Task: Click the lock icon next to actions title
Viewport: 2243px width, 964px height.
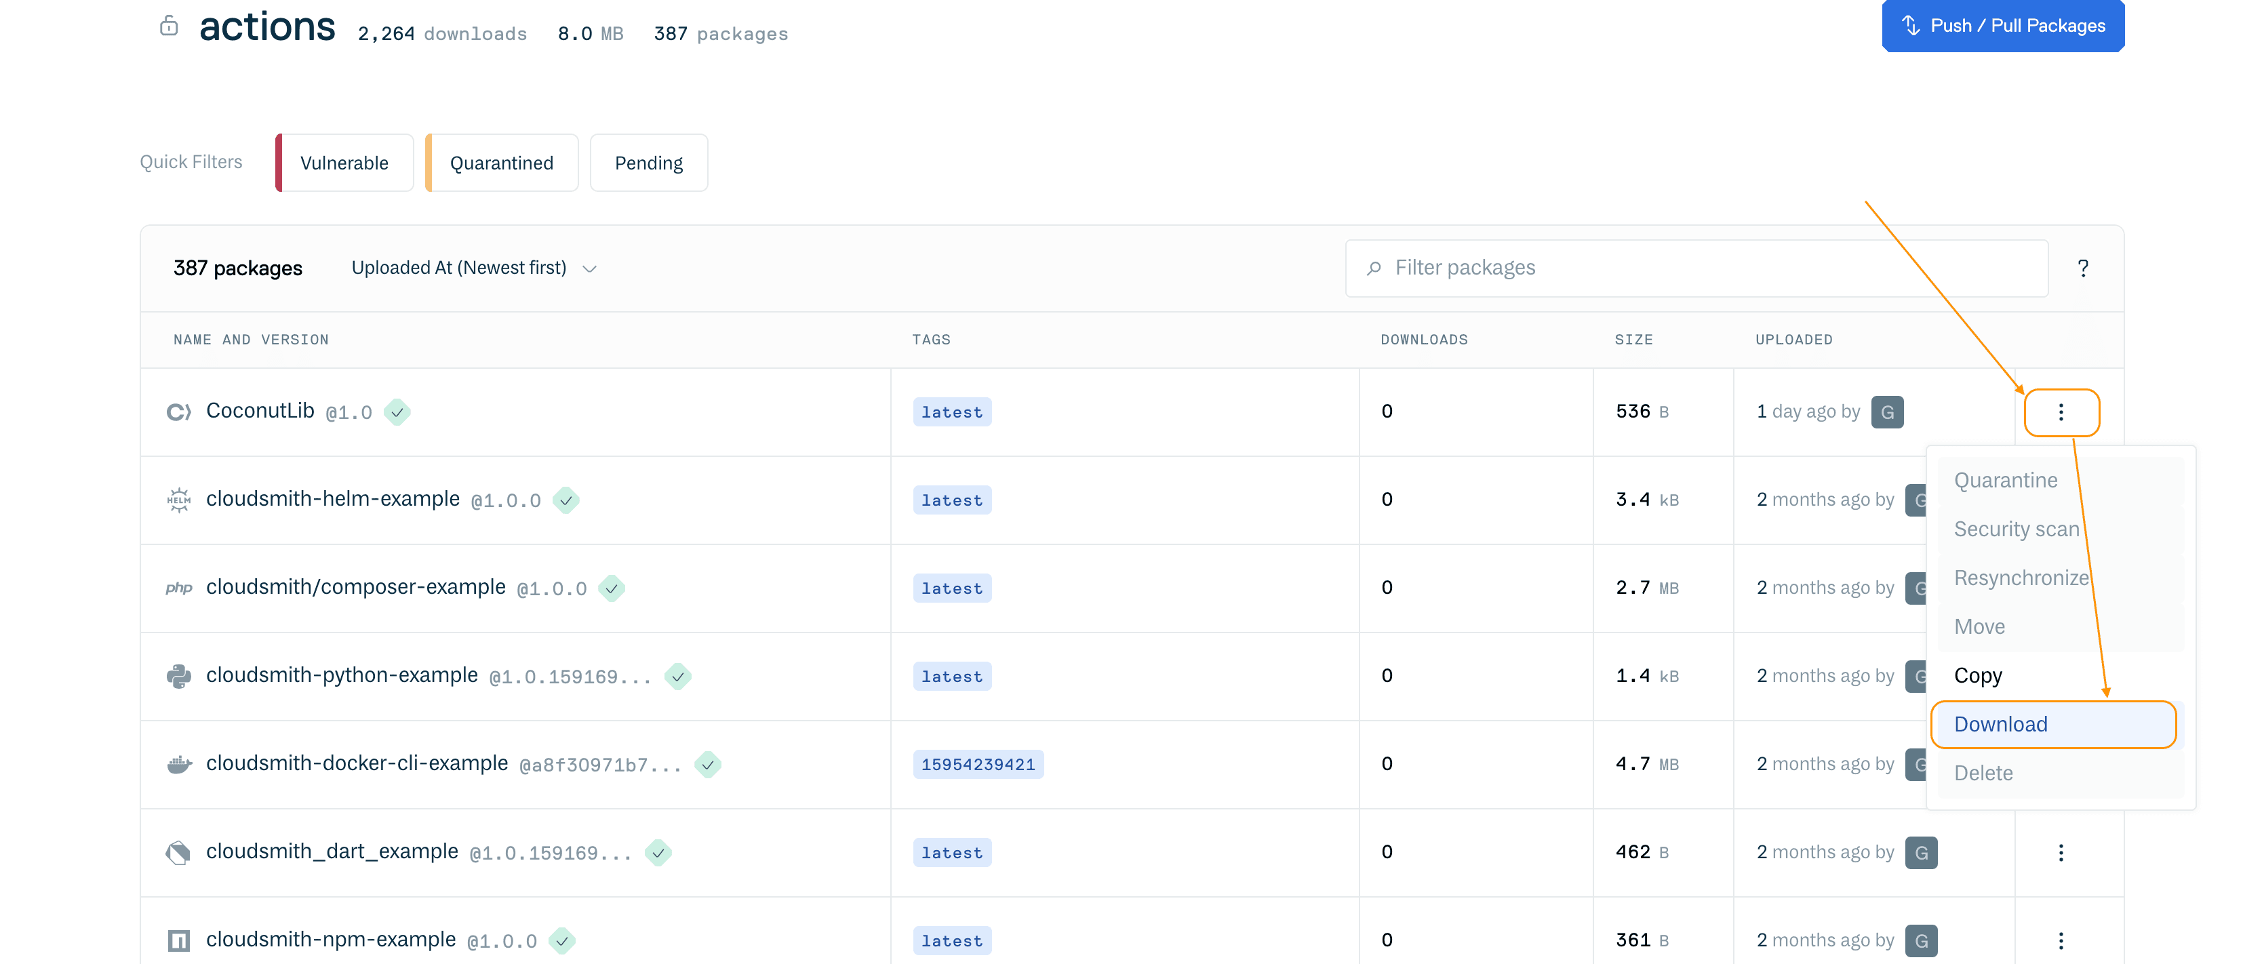Action: tap(169, 26)
